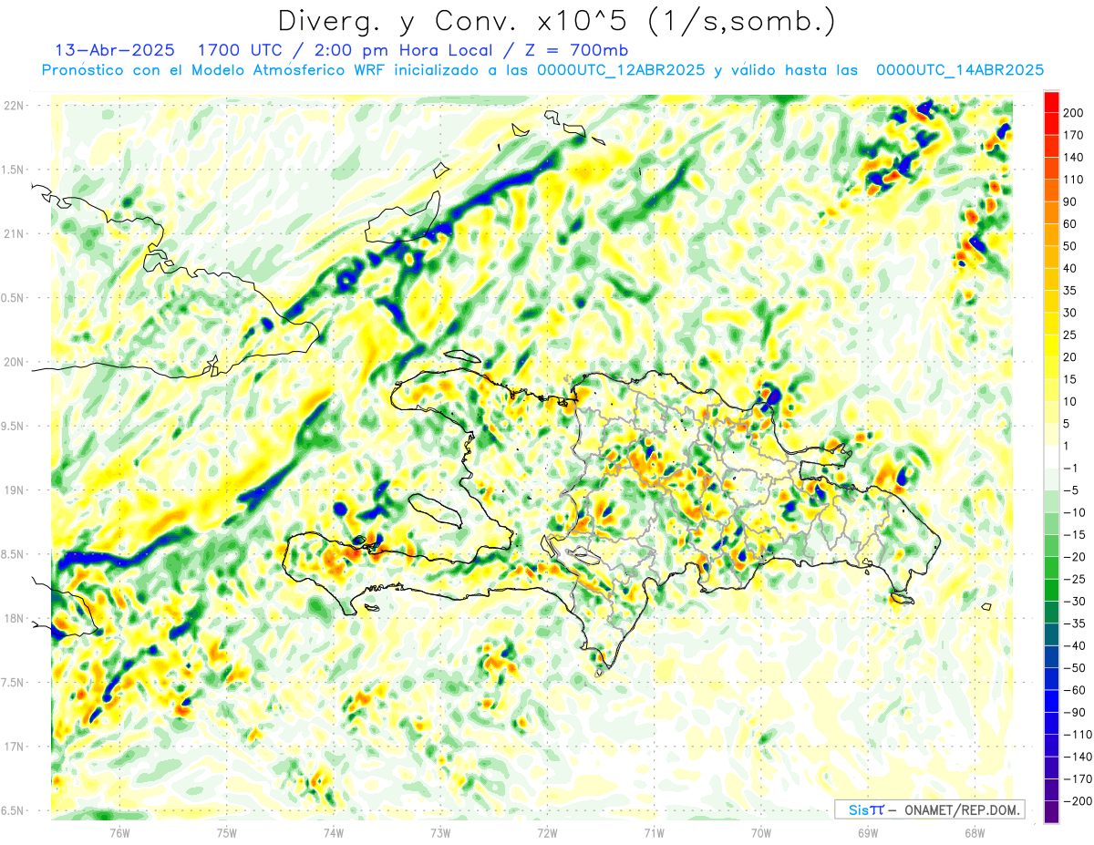Click the latitude label '9.5N'
This screenshot has width=1094, height=845.
(x=14, y=426)
